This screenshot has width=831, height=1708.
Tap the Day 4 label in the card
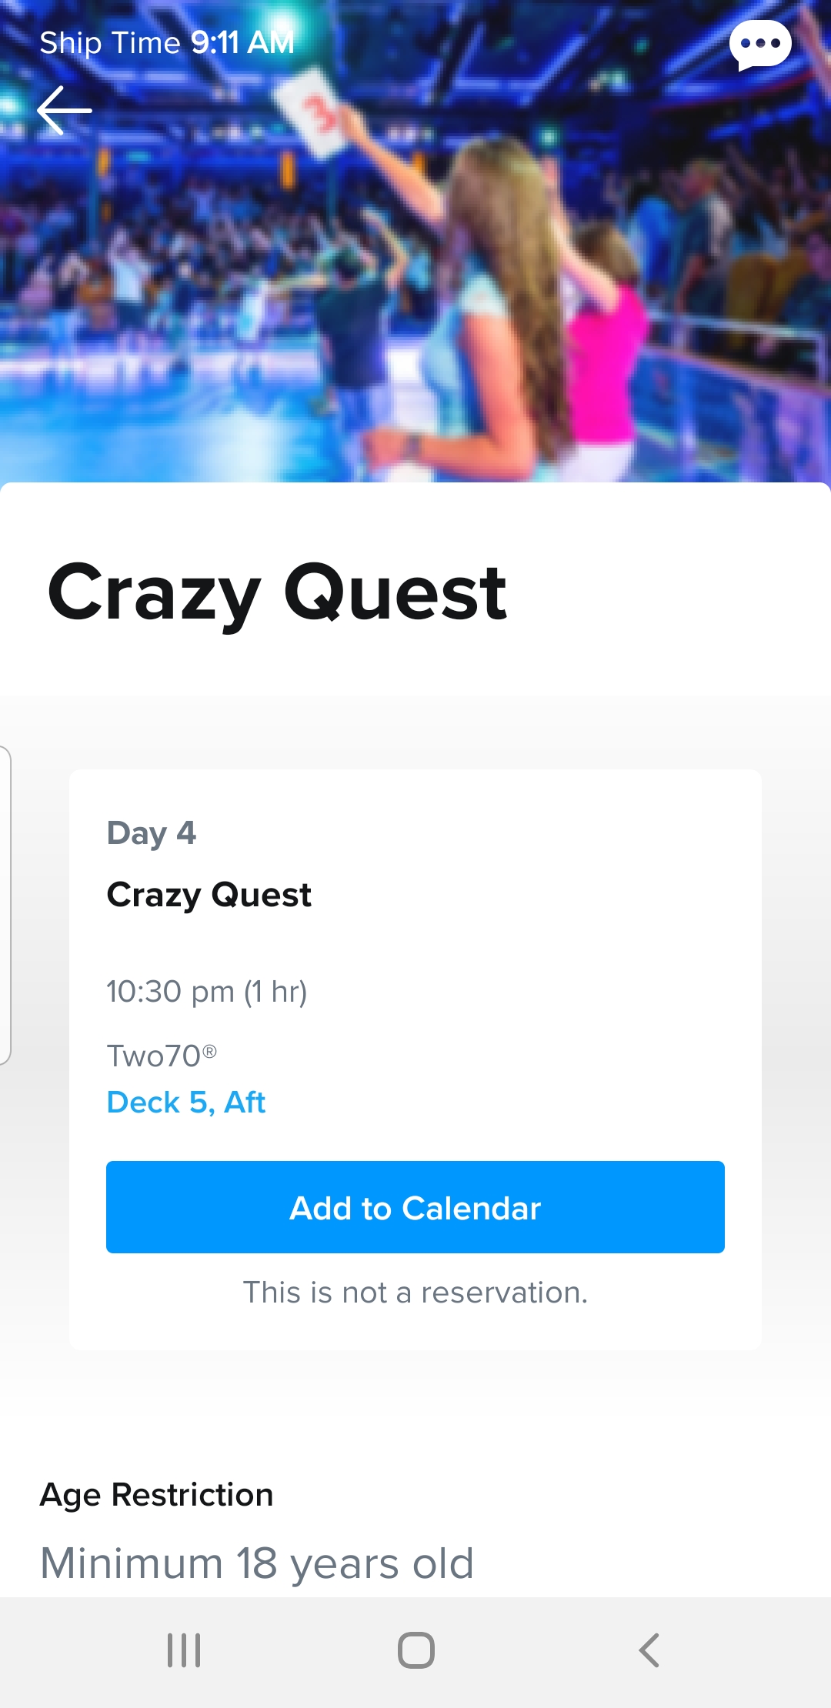point(152,833)
